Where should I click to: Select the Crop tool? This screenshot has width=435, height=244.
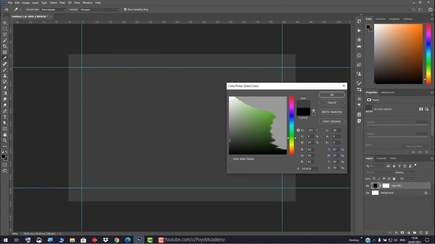click(x=5, y=46)
